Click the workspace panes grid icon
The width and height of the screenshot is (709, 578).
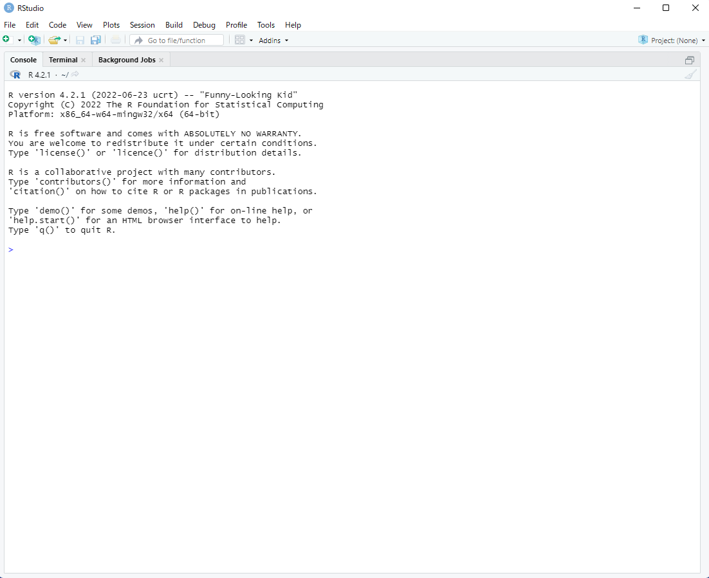pyautogui.click(x=239, y=41)
